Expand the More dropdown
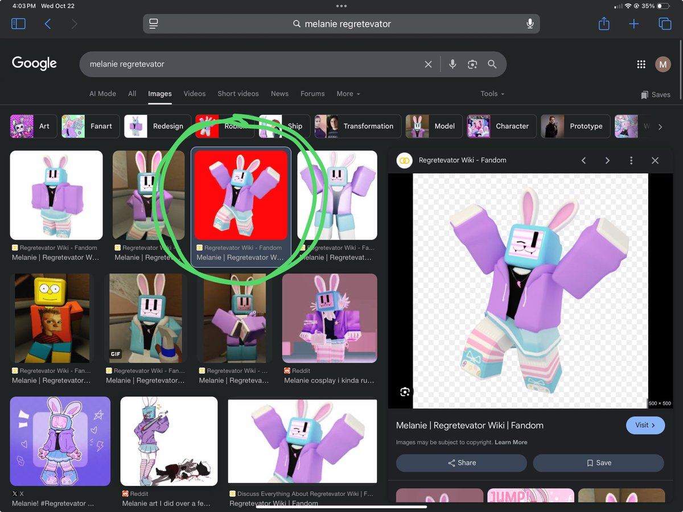This screenshot has width=683, height=512. tap(348, 94)
